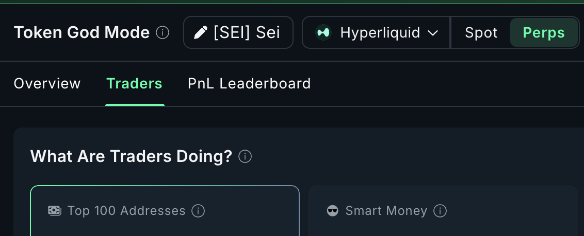Click the Token God Mode title
Screen dimensions: 584x236
coord(82,33)
